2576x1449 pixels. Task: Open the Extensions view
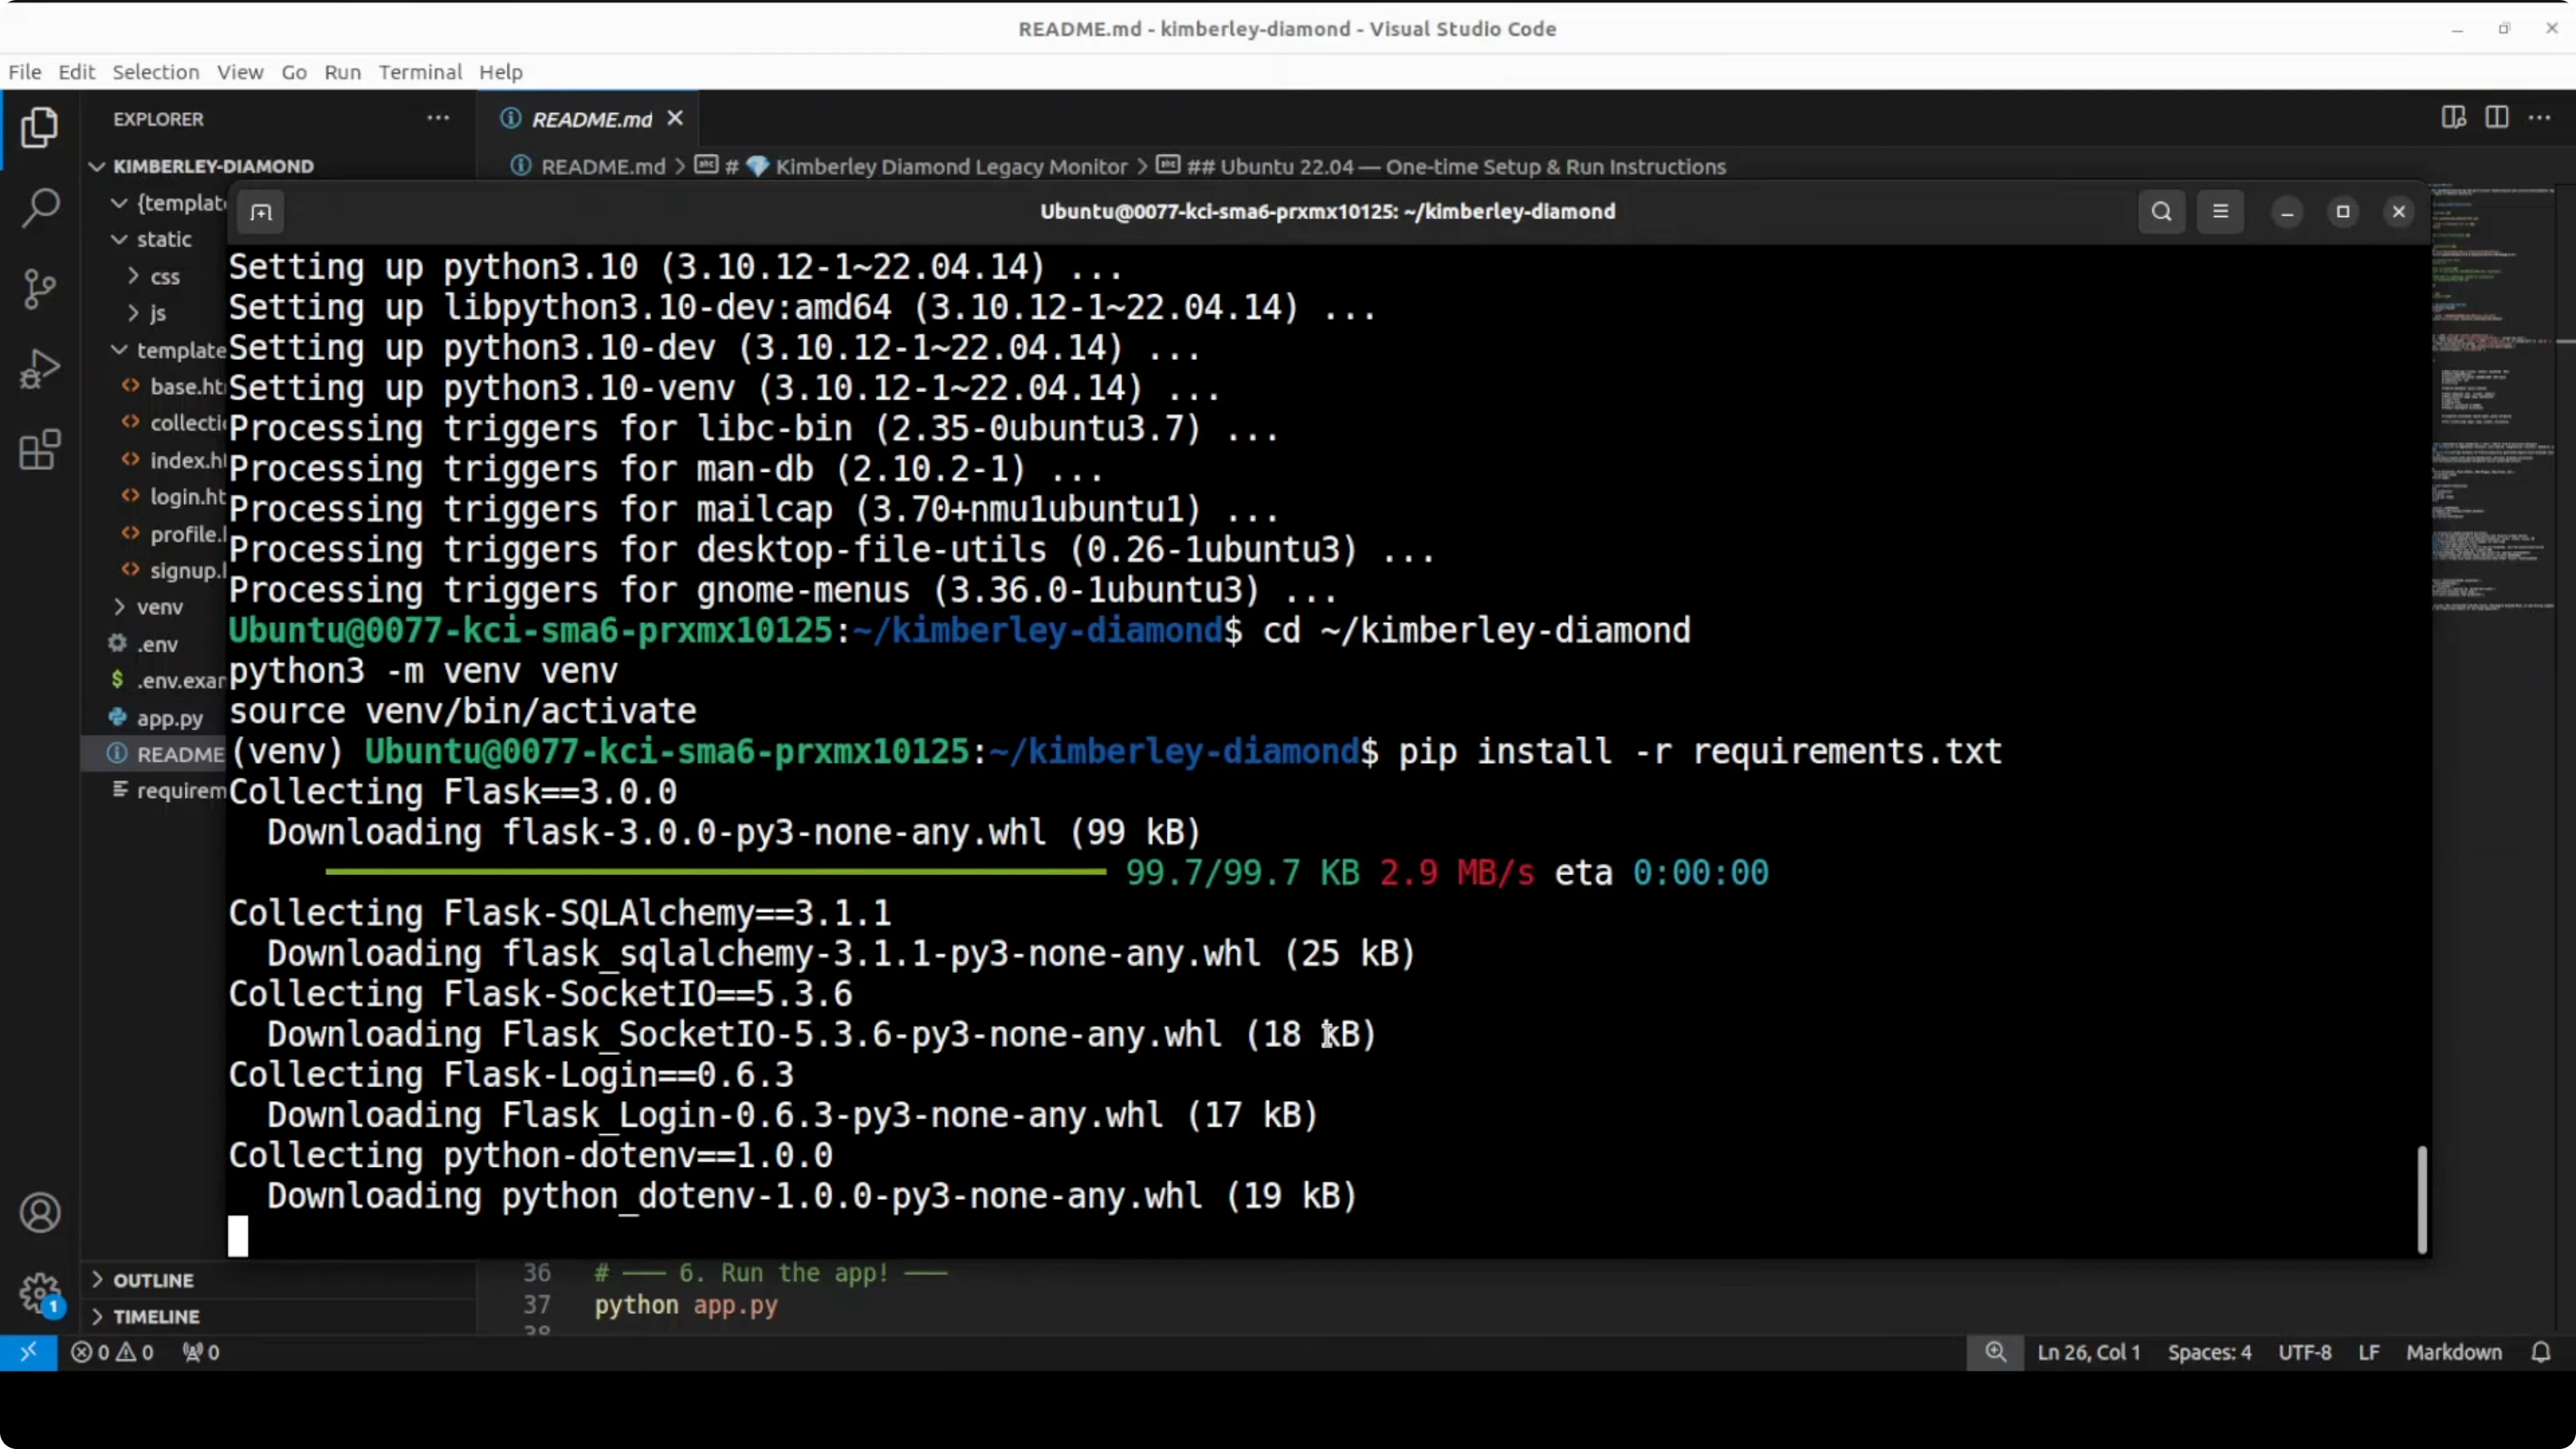pyautogui.click(x=40, y=450)
